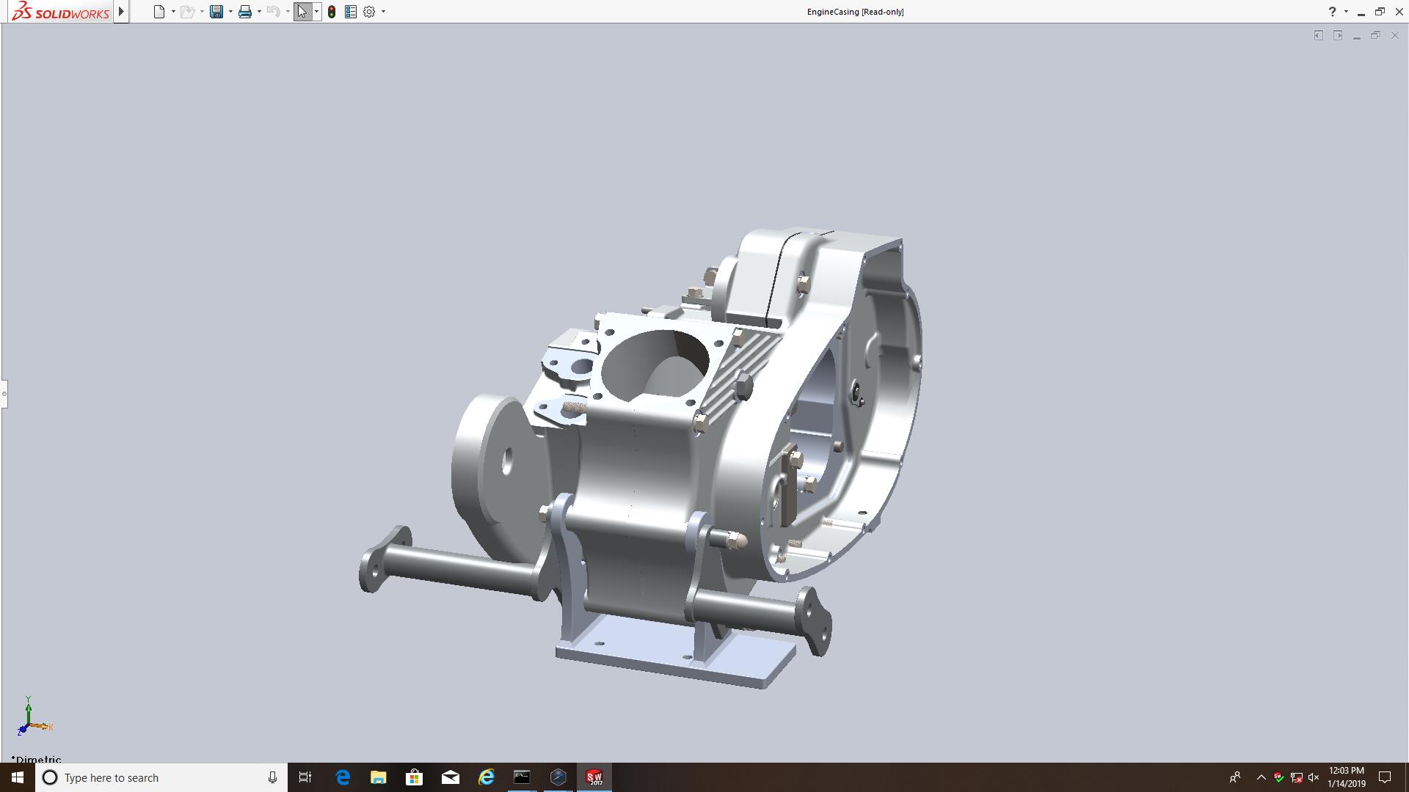Open File Explorer from the taskbar
The image size is (1409, 792).
[x=378, y=777]
